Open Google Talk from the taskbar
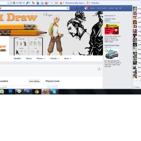This screenshot has width=141, height=141. click(x=19, y=91)
